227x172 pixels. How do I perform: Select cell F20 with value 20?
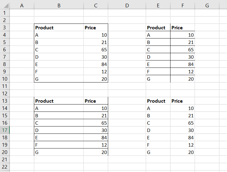point(183,152)
